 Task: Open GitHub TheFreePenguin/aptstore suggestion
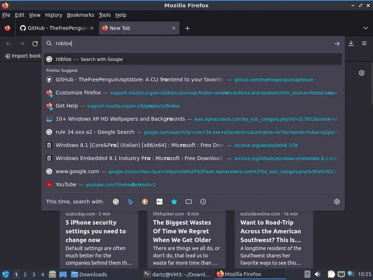193,79
